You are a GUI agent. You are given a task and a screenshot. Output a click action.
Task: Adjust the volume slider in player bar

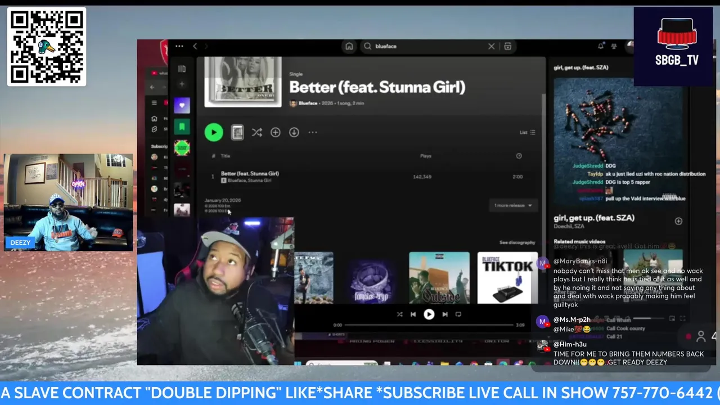[650, 319]
